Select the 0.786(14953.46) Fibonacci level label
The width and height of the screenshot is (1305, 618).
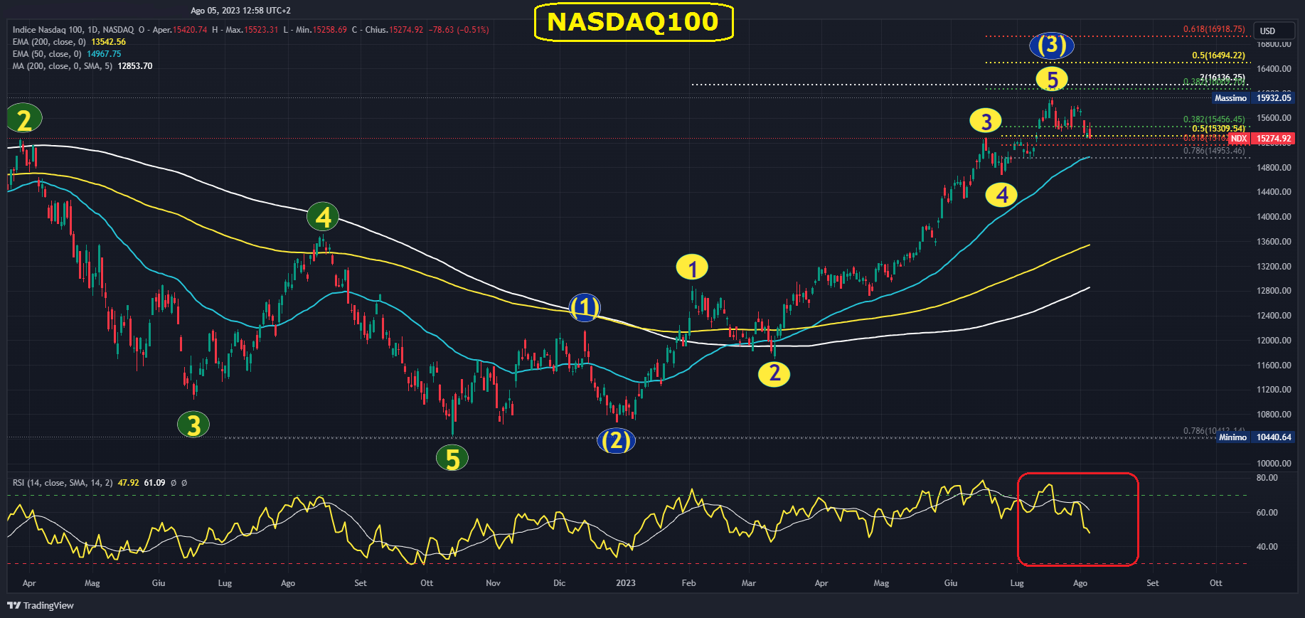pos(1214,151)
